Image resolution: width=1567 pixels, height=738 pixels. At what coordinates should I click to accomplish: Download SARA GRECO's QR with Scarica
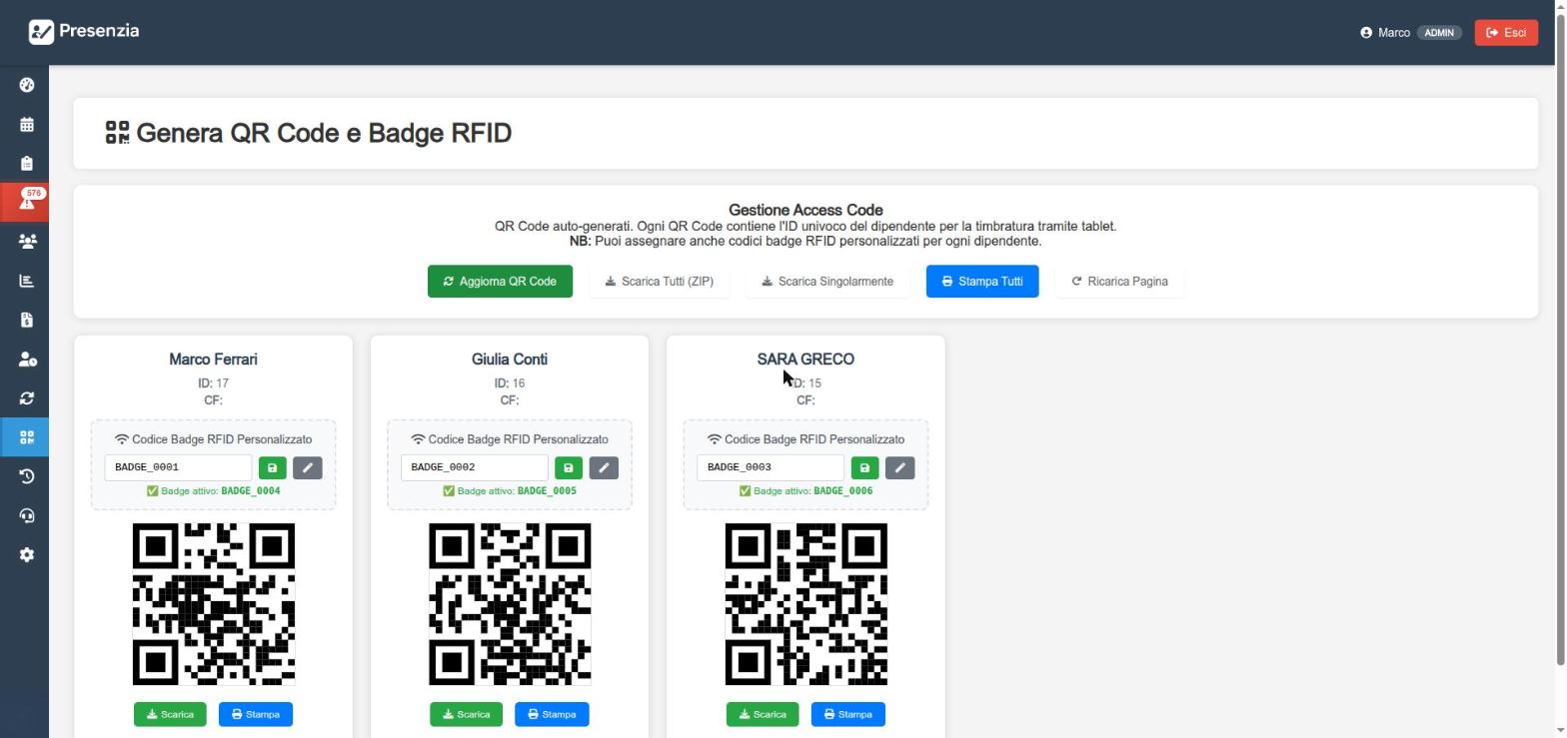click(x=763, y=714)
